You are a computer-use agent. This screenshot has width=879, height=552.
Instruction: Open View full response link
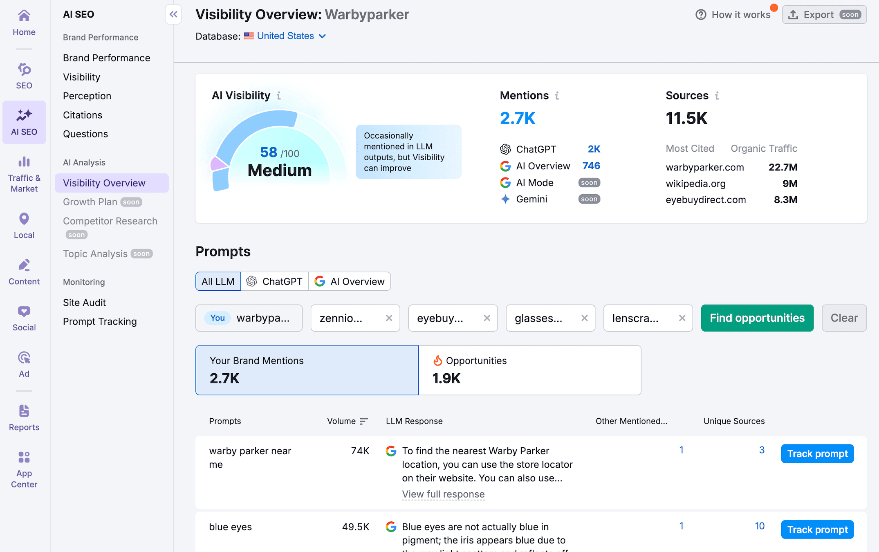(x=443, y=494)
